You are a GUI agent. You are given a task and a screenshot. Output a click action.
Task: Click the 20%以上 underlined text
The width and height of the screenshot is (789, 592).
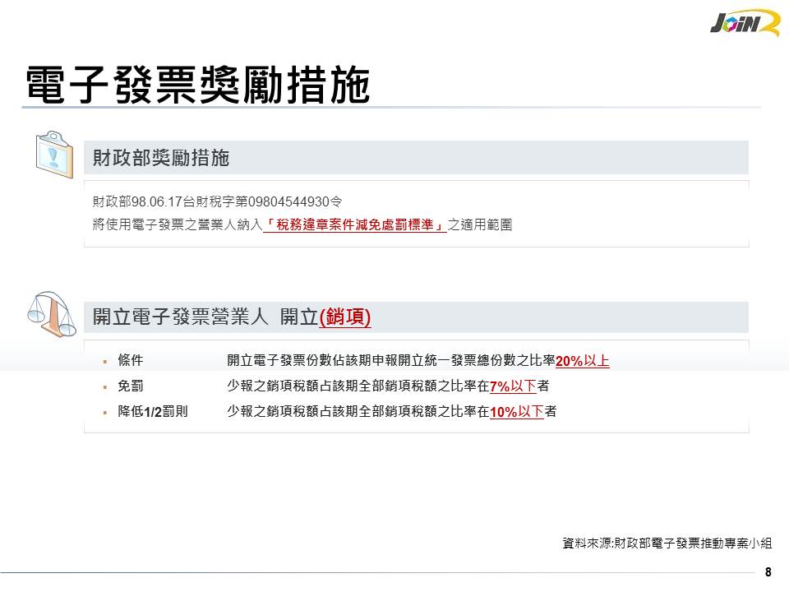583,361
